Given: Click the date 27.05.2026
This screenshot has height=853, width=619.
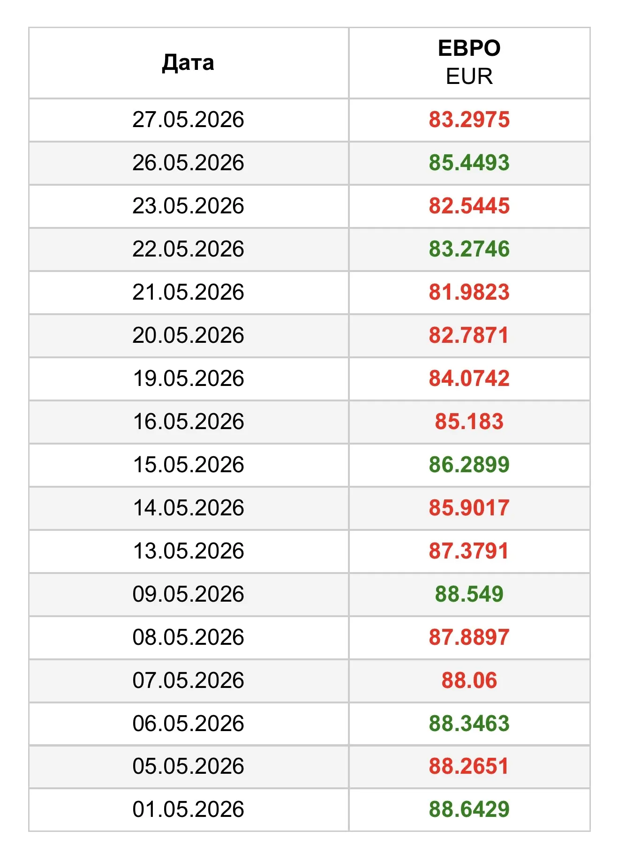Looking at the screenshot, I should click(x=188, y=120).
